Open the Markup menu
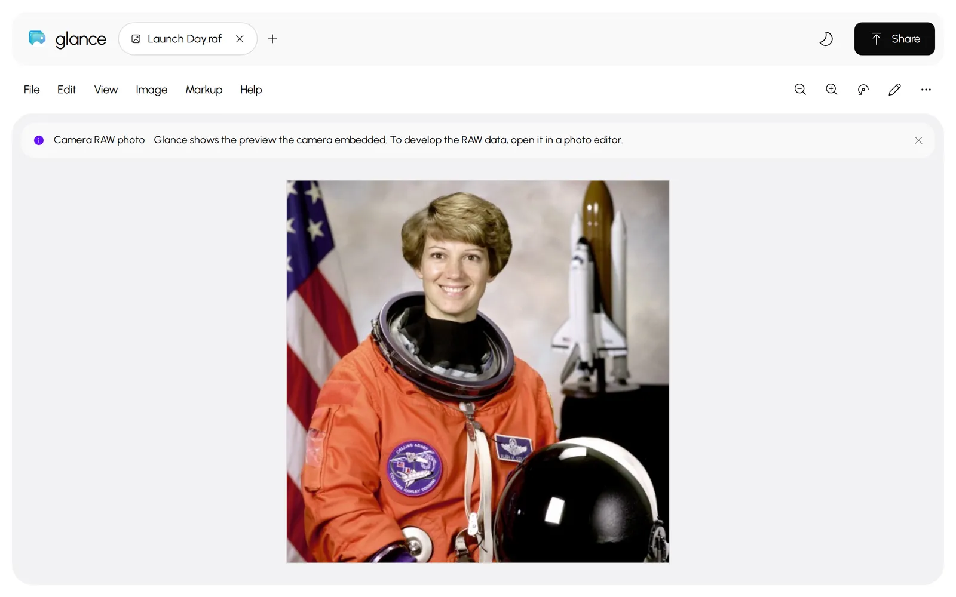This screenshot has height=597, width=956. click(x=204, y=90)
